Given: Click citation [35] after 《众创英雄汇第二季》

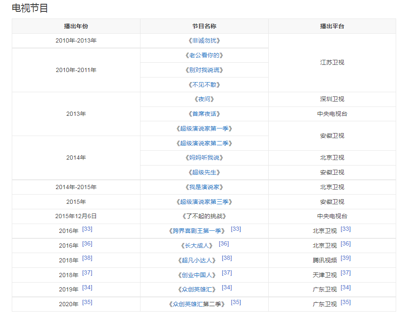Looking at the screenshot, I should tap(236, 302).
